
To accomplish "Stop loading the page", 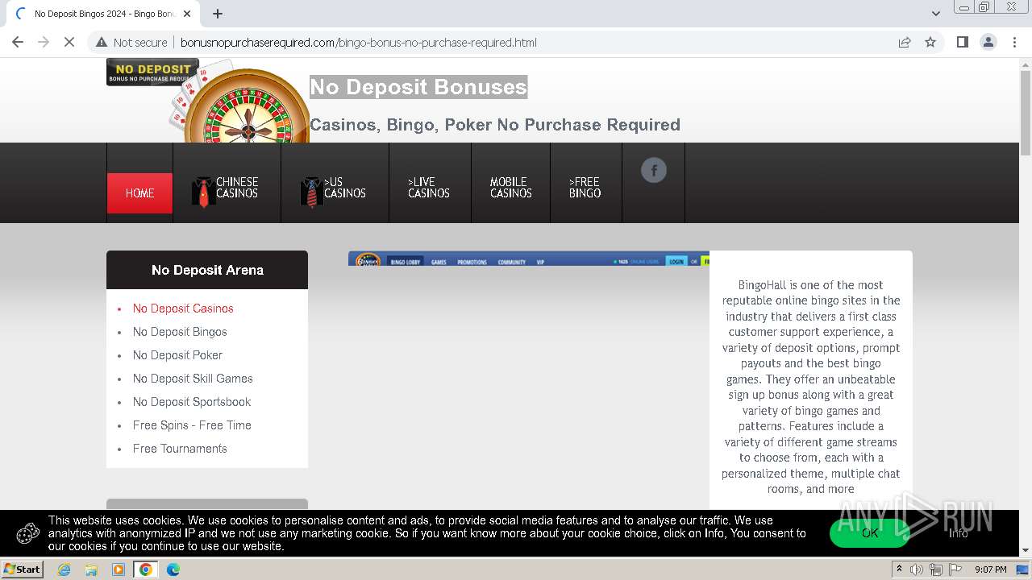I will coord(69,42).
